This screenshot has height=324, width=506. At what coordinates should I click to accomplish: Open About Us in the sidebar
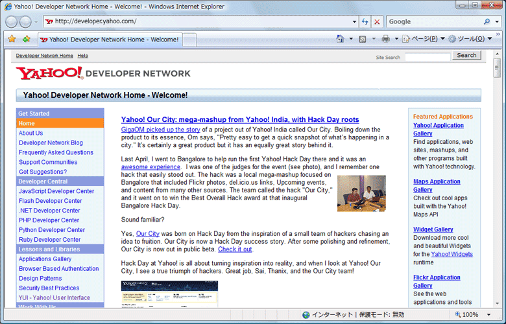(30, 133)
